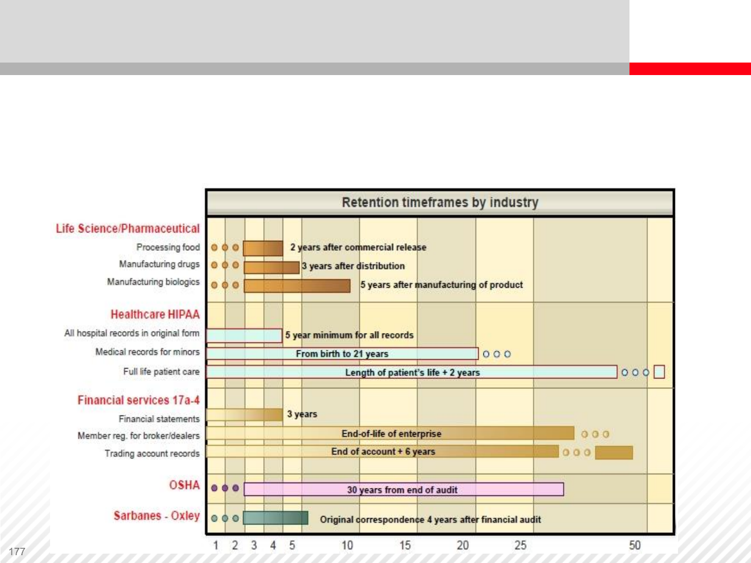Click the green Sarbanes-Oxley bar
Image resolution: width=751 pixels, height=563 pixels.
tap(276, 518)
